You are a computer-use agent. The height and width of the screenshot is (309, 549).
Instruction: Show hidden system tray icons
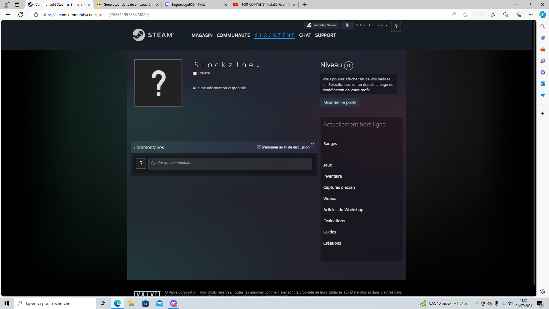click(476, 303)
